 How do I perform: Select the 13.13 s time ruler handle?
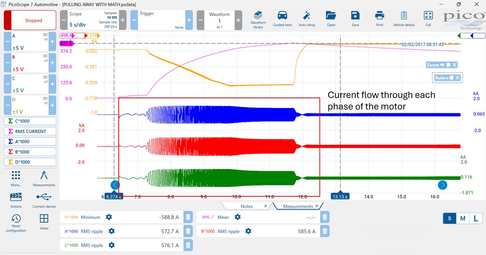(341, 196)
